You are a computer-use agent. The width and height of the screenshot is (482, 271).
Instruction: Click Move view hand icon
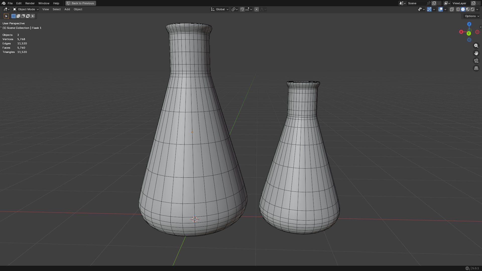pyautogui.click(x=476, y=53)
